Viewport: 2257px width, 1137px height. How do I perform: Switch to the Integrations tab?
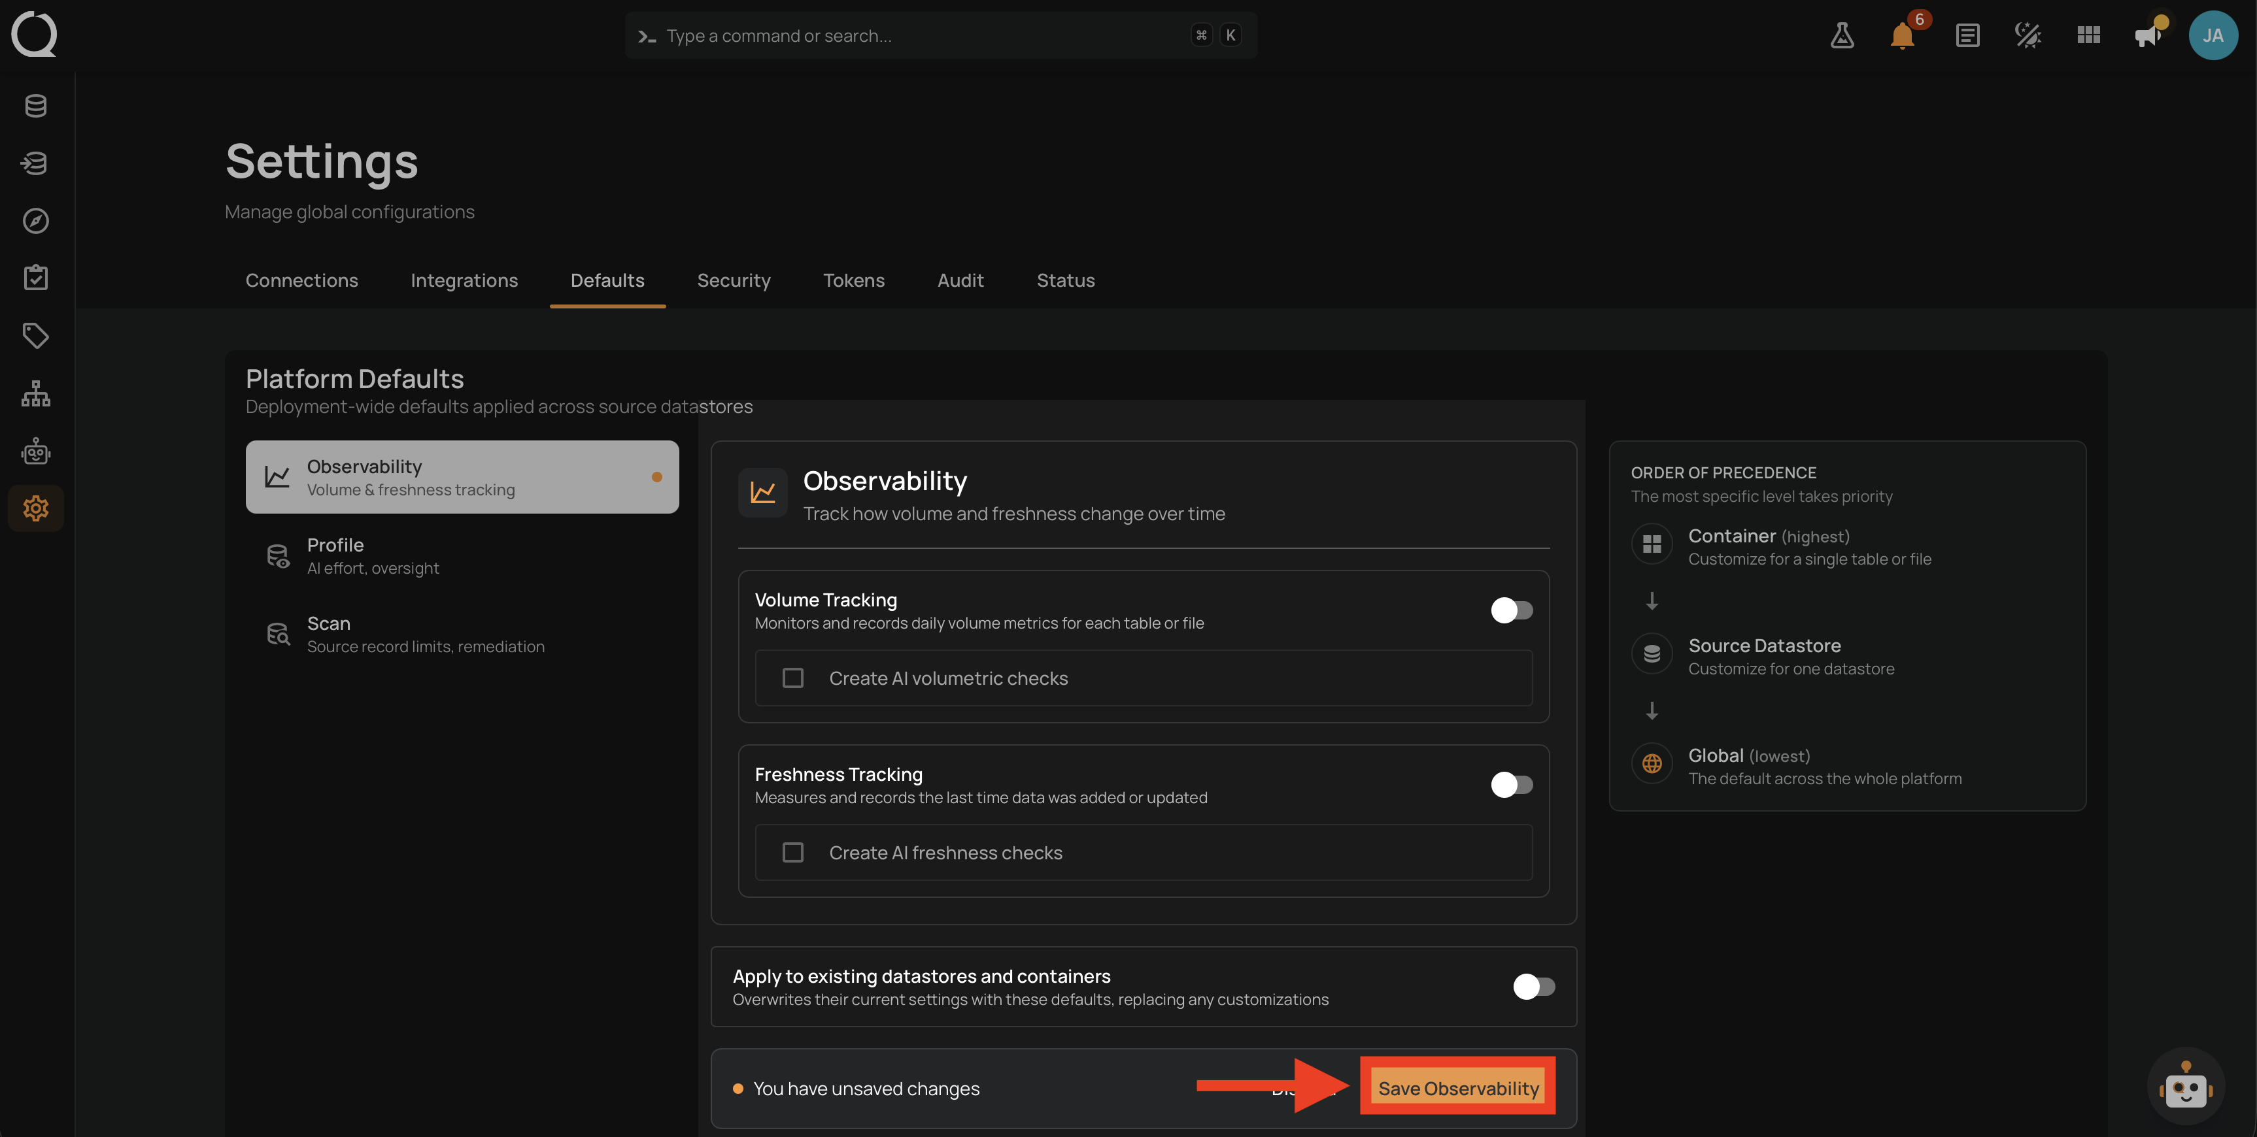pos(464,280)
